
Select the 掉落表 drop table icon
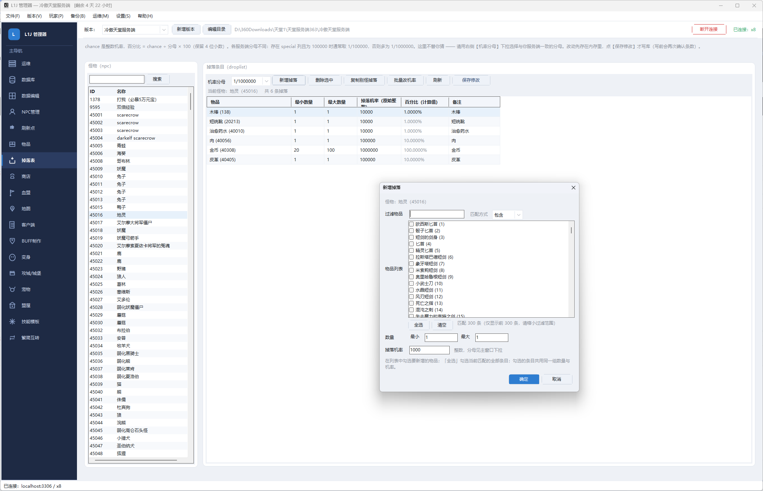click(12, 160)
